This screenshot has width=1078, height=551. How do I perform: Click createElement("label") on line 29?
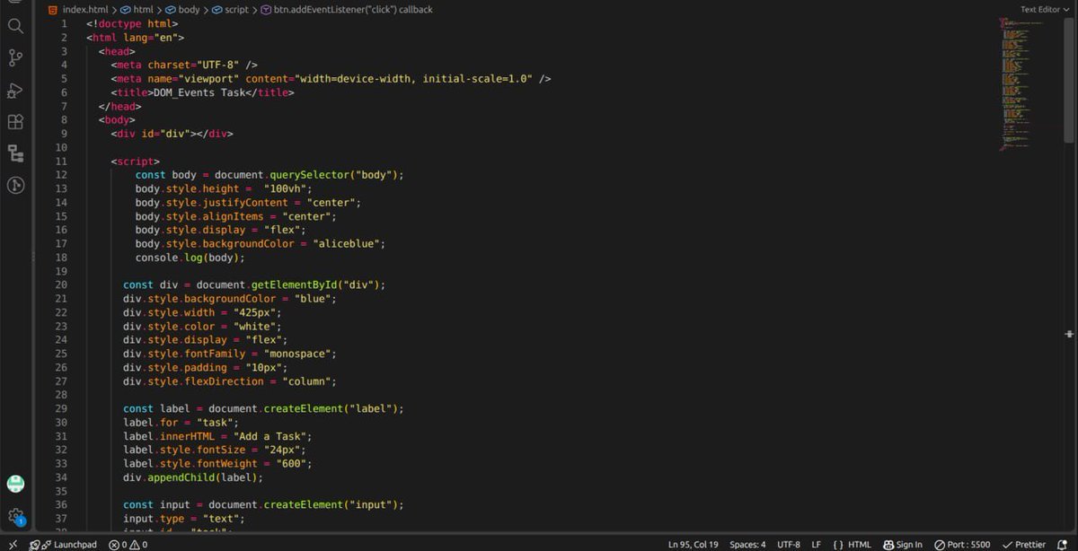331,408
